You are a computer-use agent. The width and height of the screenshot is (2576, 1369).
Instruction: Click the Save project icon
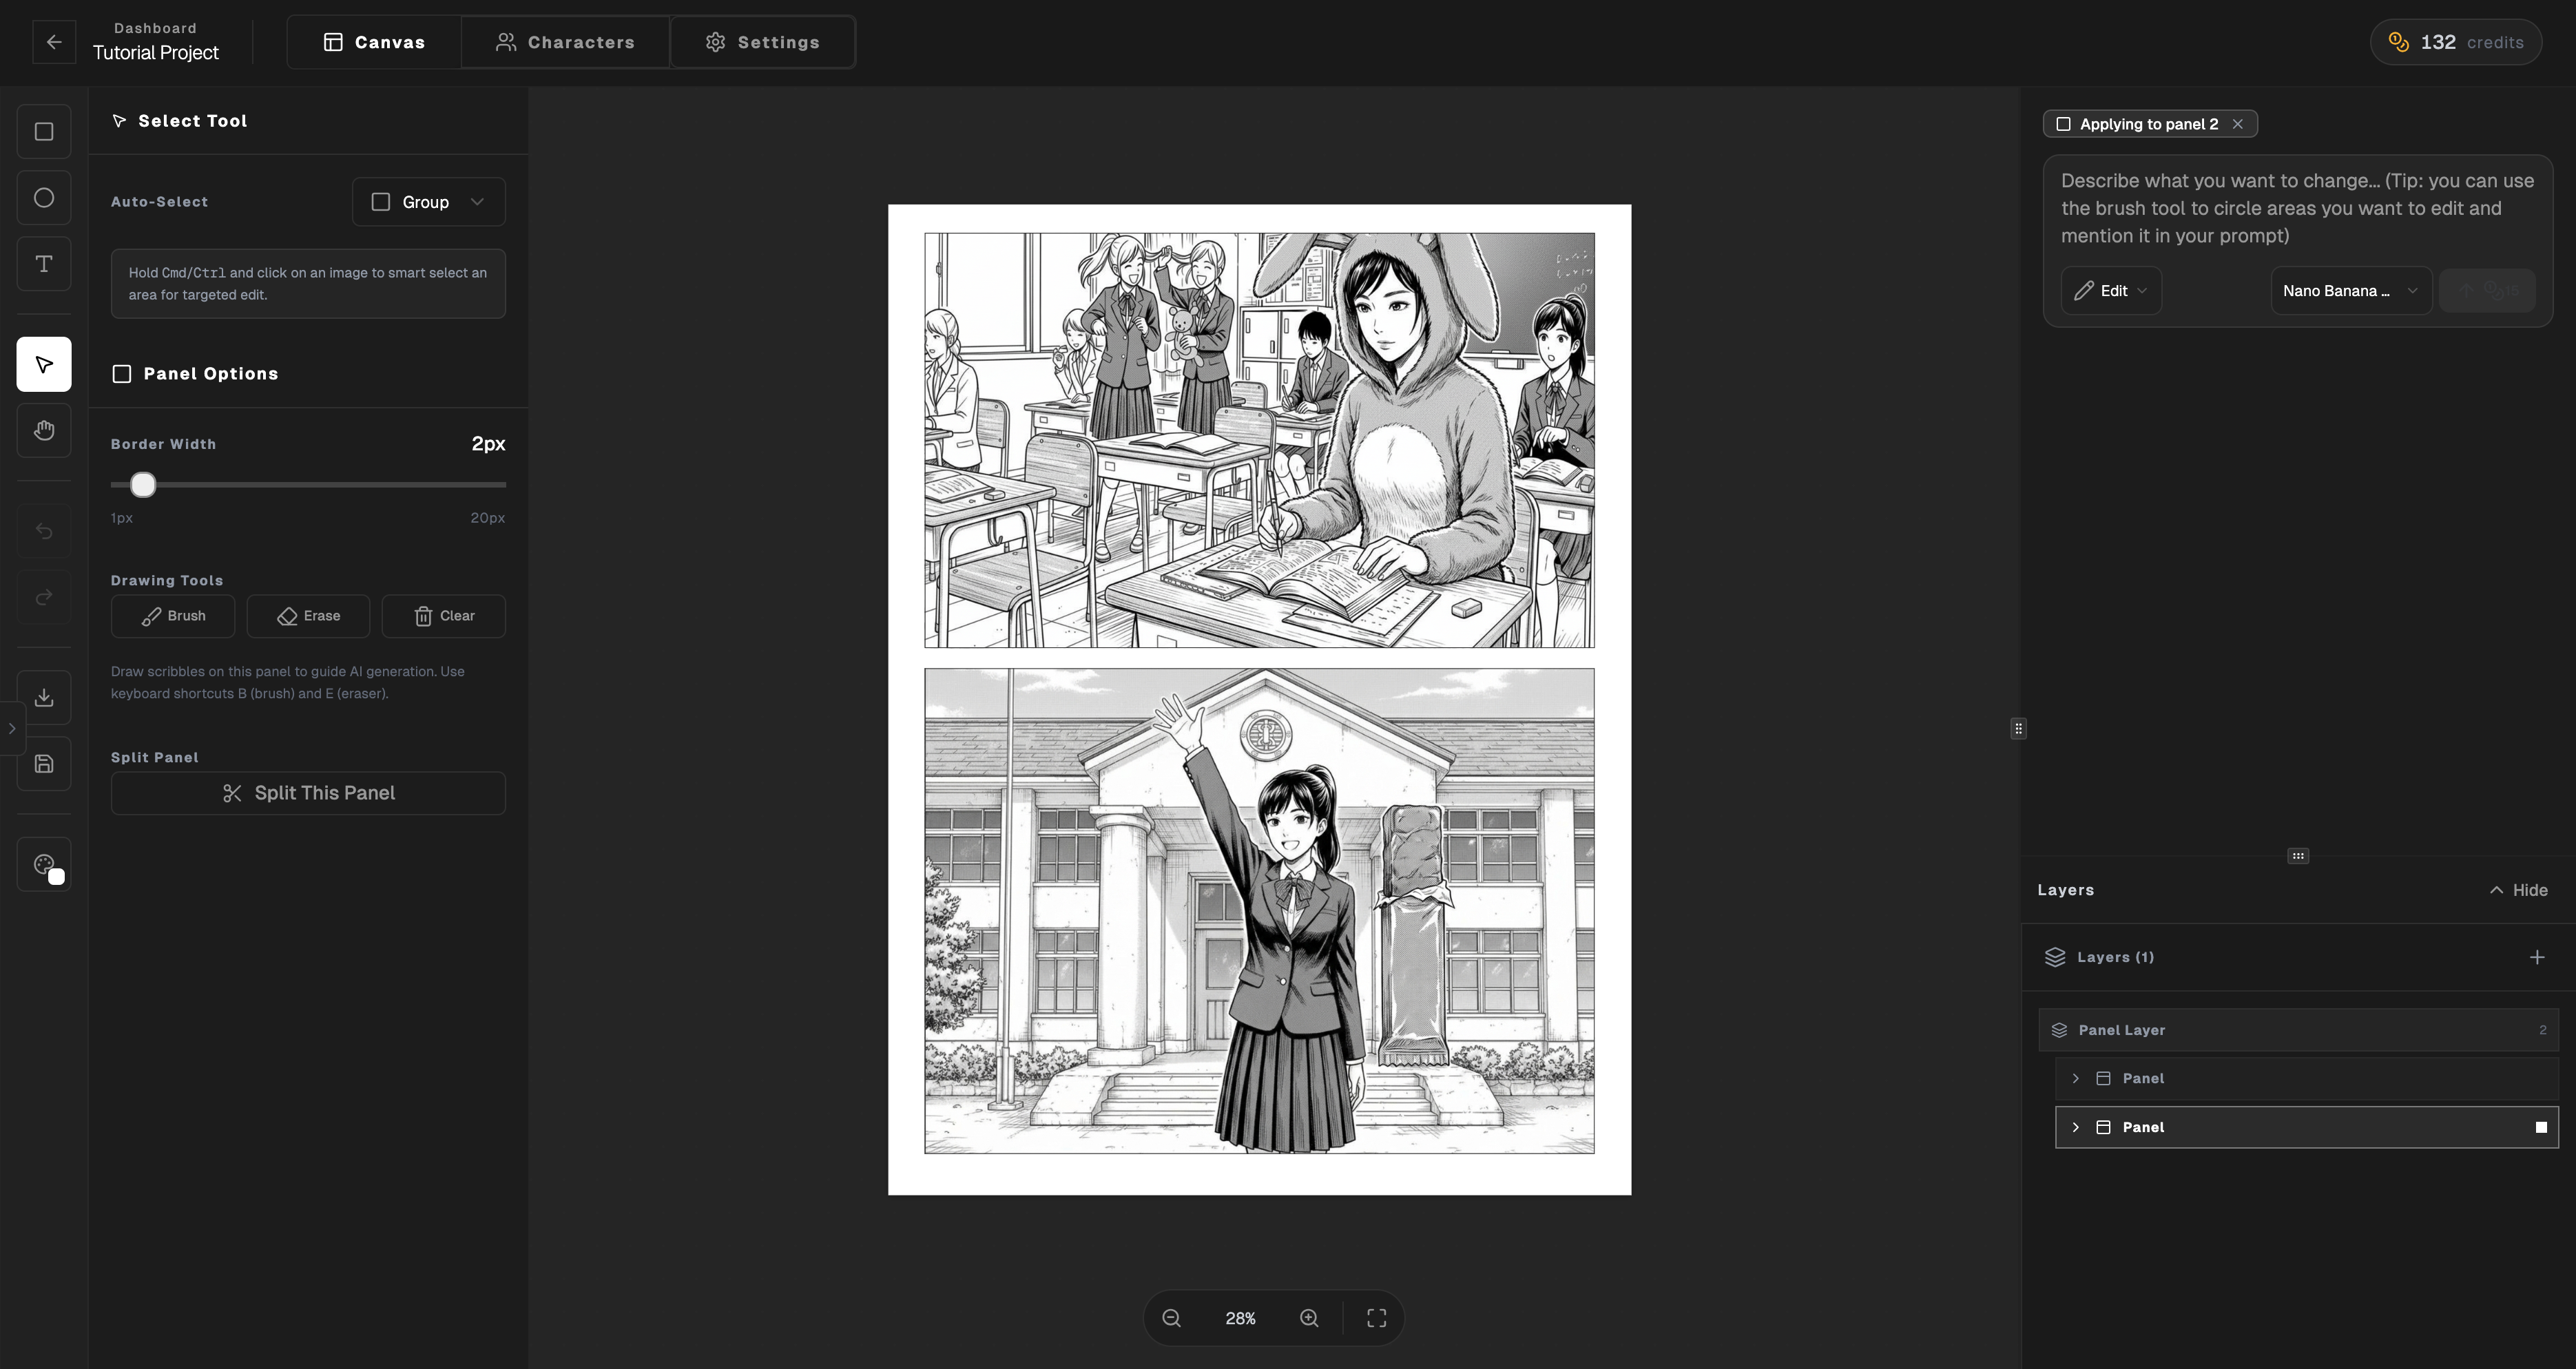point(44,763)
